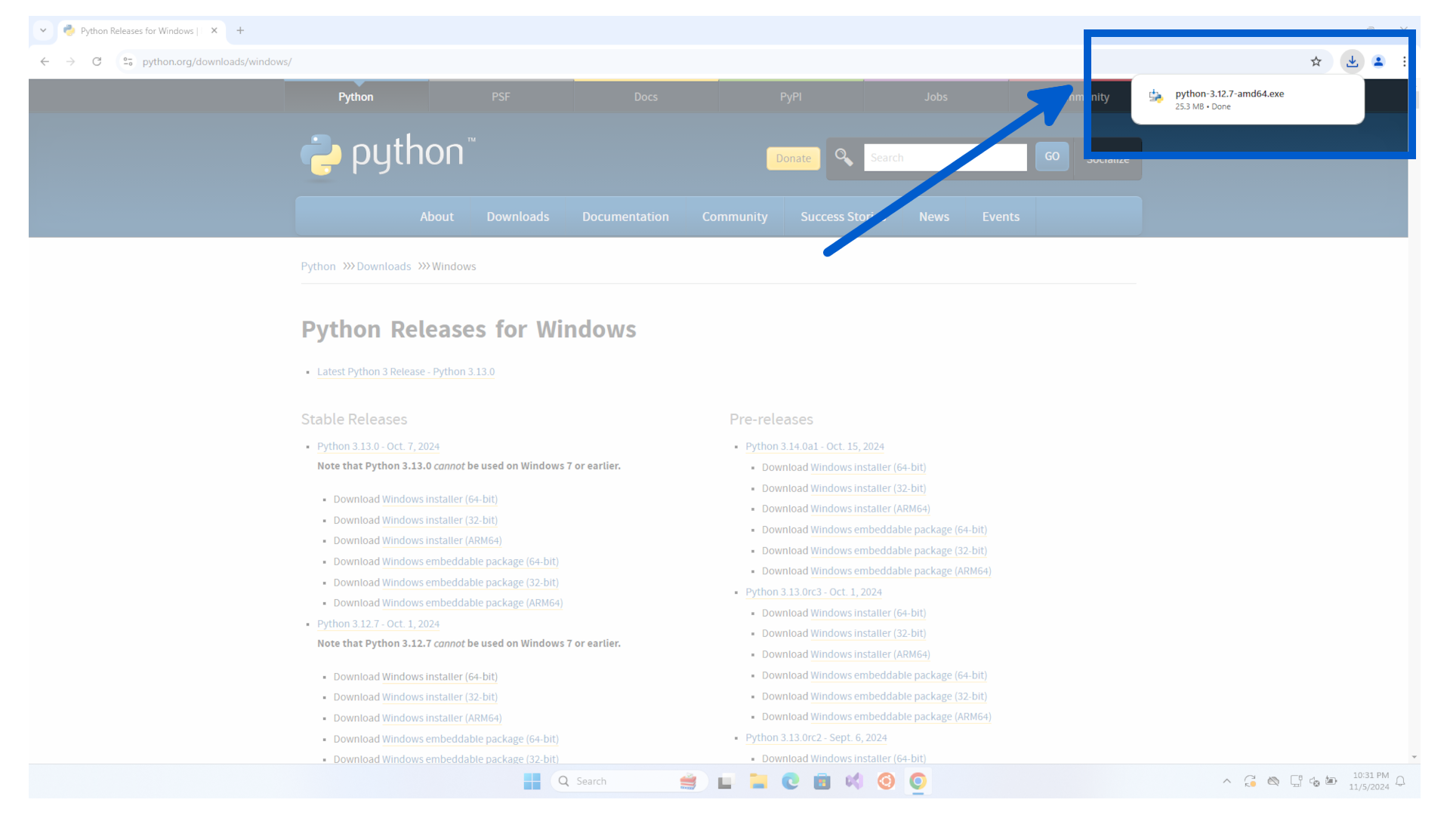Launch the Ubuntu app from the taskbar
Viewport: 1450px width, 815px height.
pos(886,781)
